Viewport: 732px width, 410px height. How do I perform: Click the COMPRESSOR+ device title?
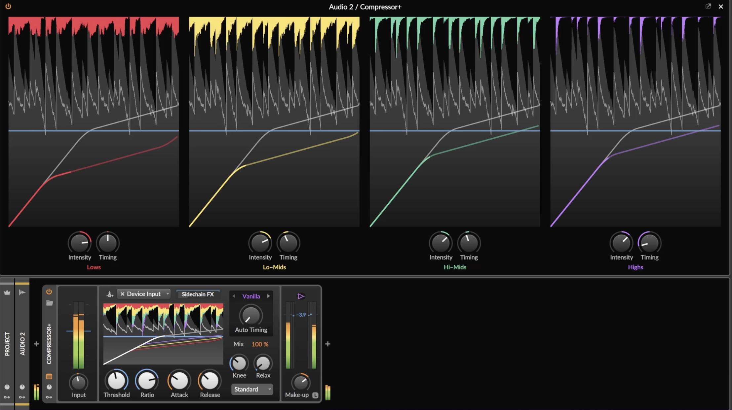(49, 344)
